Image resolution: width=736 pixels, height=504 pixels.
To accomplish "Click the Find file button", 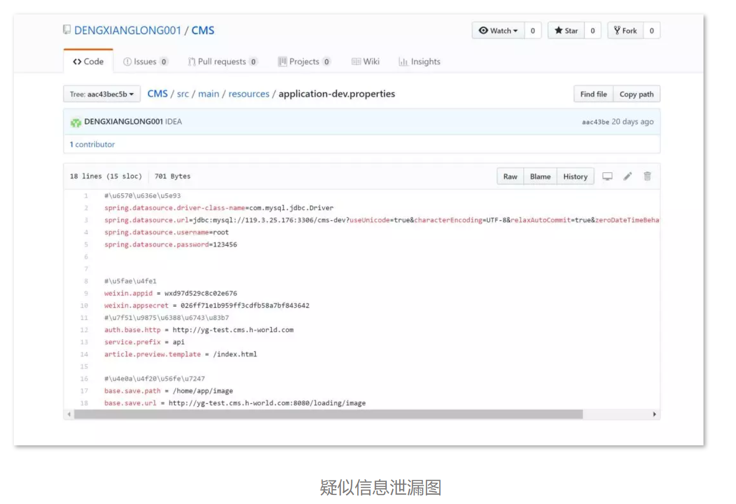I will tap(593, 94).
